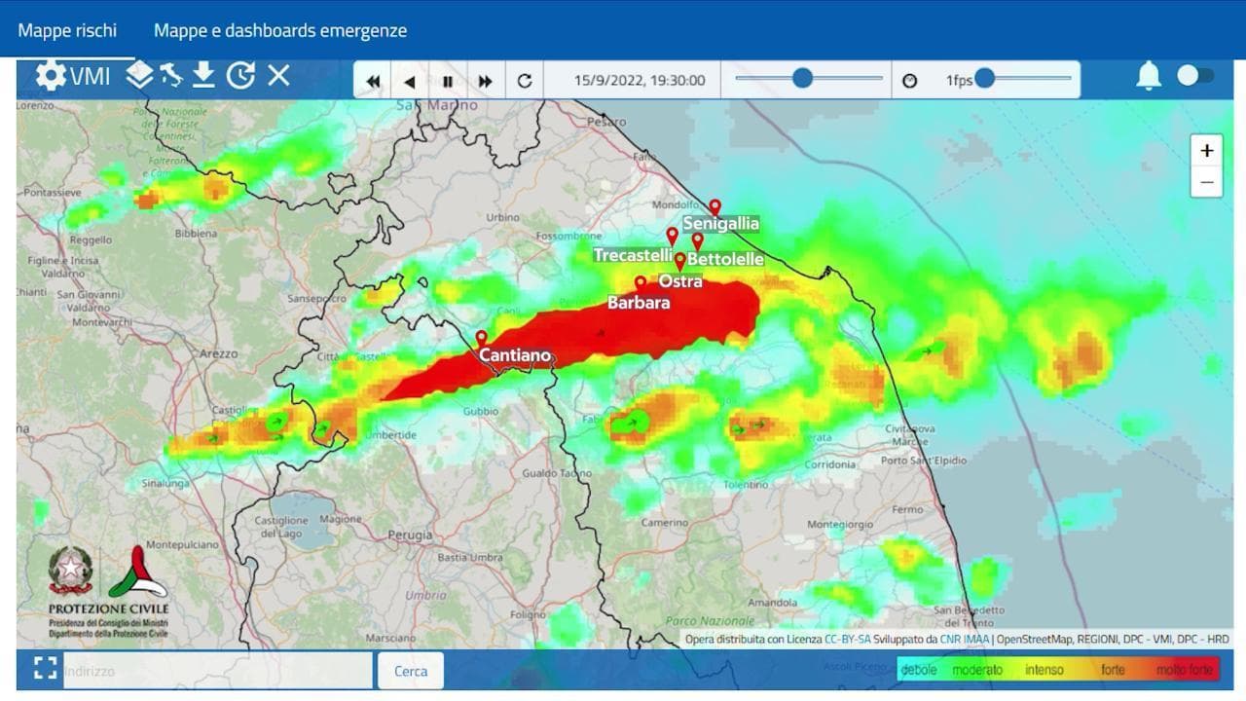Adjust the 1fps speed slider
The image size is (1246, 701).
(984, 78)
